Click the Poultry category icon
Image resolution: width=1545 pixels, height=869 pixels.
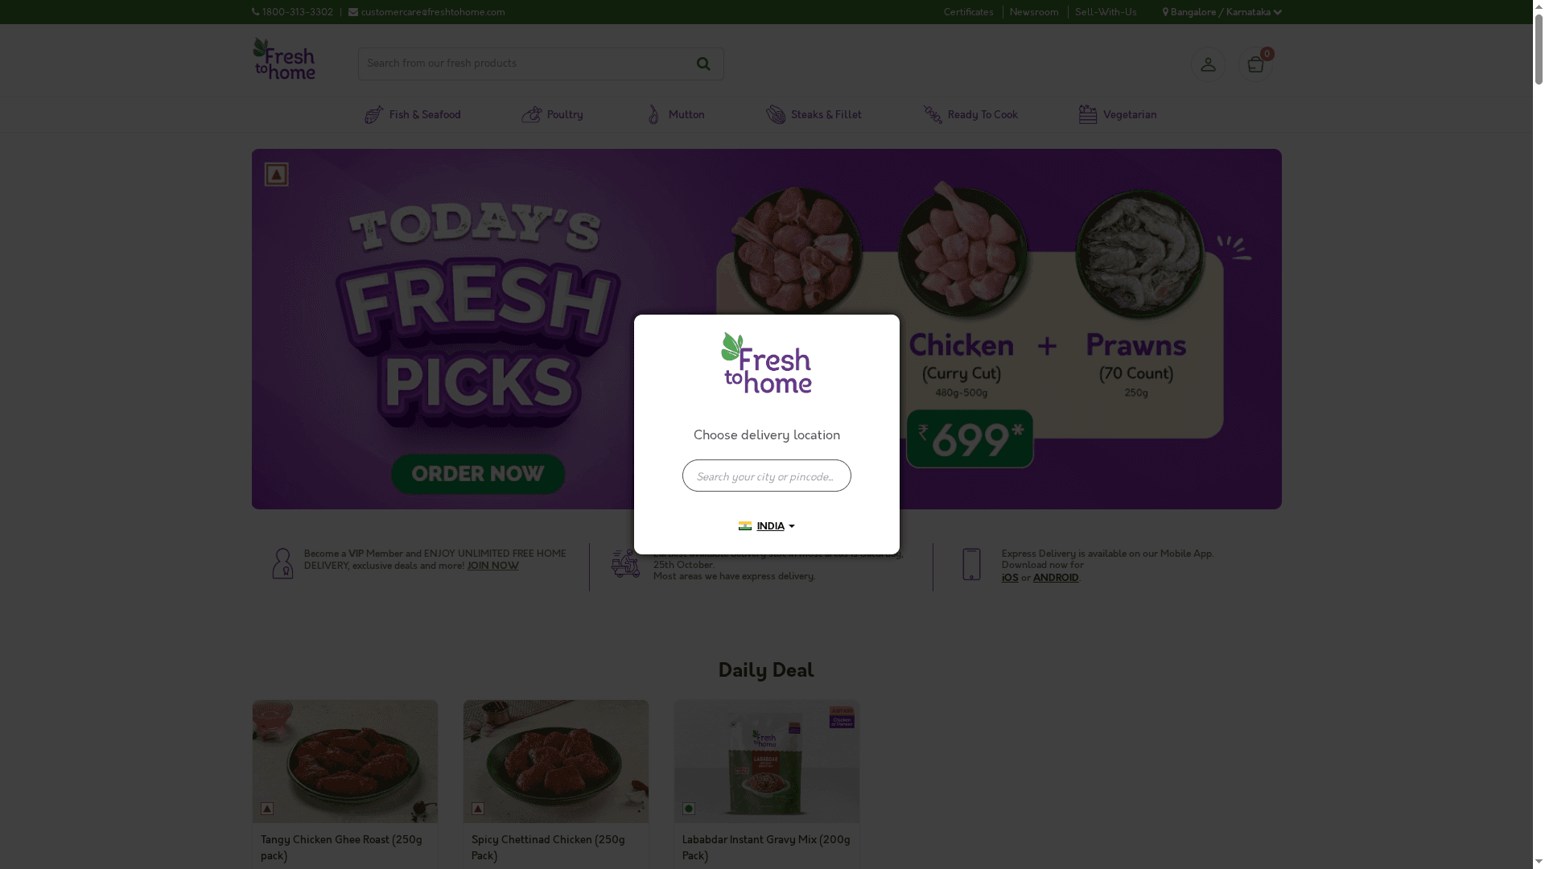point(532,115)
